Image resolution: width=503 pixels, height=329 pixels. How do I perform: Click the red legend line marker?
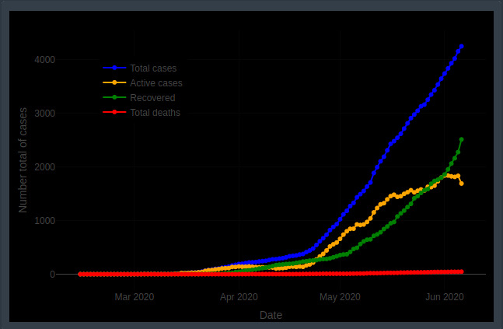(115, 113)
